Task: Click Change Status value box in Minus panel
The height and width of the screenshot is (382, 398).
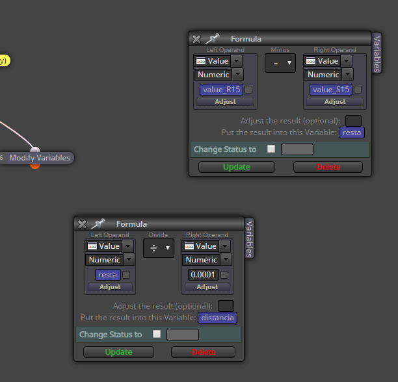Action: pos(297,149)
